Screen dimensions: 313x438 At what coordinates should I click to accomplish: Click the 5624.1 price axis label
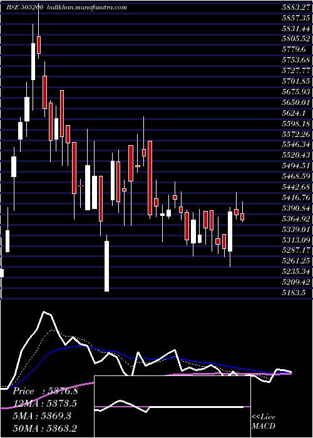click(x=295, y=113)
